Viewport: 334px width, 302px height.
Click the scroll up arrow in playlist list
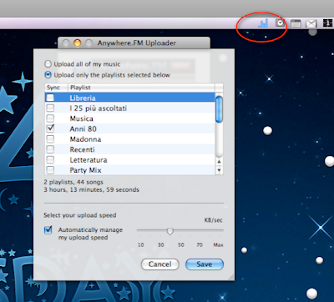point(220,162)
